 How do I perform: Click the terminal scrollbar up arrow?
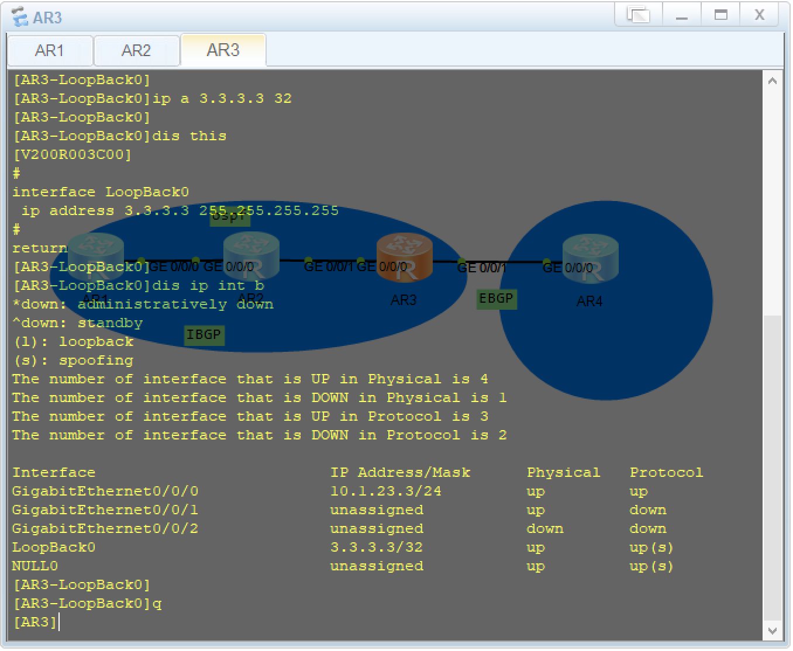[773, 81]
